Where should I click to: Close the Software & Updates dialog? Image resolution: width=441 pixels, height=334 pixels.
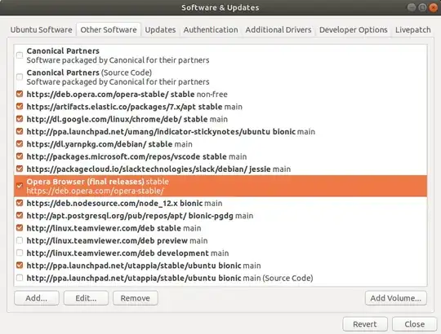click(415, 324)
